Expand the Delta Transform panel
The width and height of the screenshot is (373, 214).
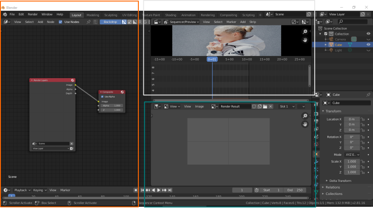point(326,181)
